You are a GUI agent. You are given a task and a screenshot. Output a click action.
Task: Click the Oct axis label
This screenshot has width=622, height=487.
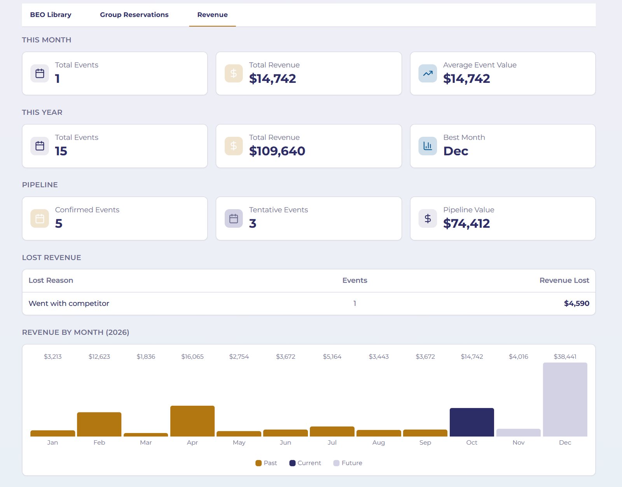pyautogui.click(x=472, y=442)
